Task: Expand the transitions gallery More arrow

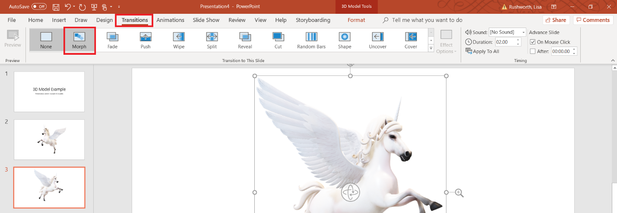Action: [x=431, y=48]
